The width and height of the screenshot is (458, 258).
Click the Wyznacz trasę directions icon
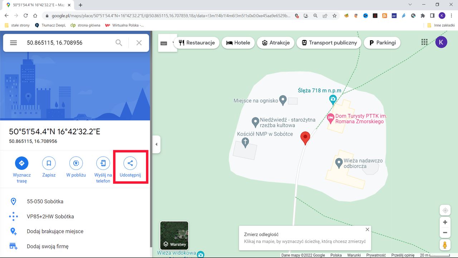pyautogui.click(x=22, y=163)
